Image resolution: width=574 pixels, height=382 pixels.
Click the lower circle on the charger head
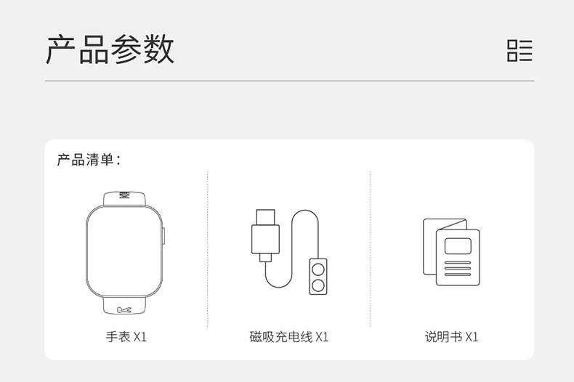coord(318,285)
